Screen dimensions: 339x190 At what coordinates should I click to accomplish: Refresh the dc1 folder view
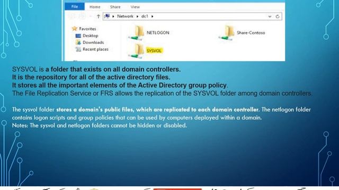point(278,16)
